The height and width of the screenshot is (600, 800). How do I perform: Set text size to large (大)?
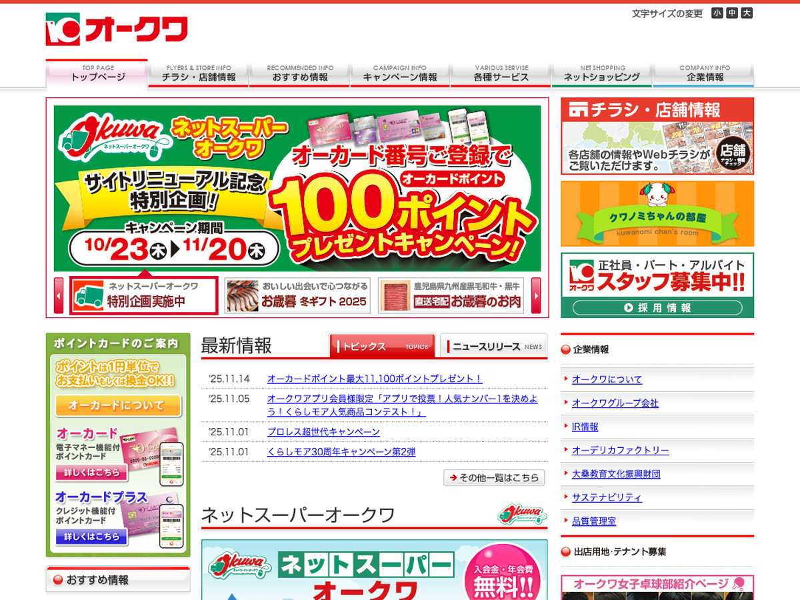(x=747, y=13)
